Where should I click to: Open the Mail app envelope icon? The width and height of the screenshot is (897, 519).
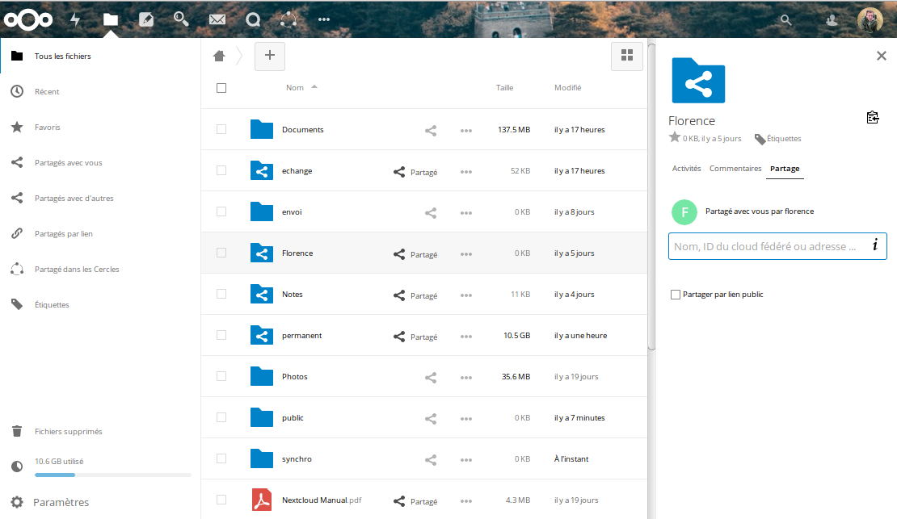point(217,19)
